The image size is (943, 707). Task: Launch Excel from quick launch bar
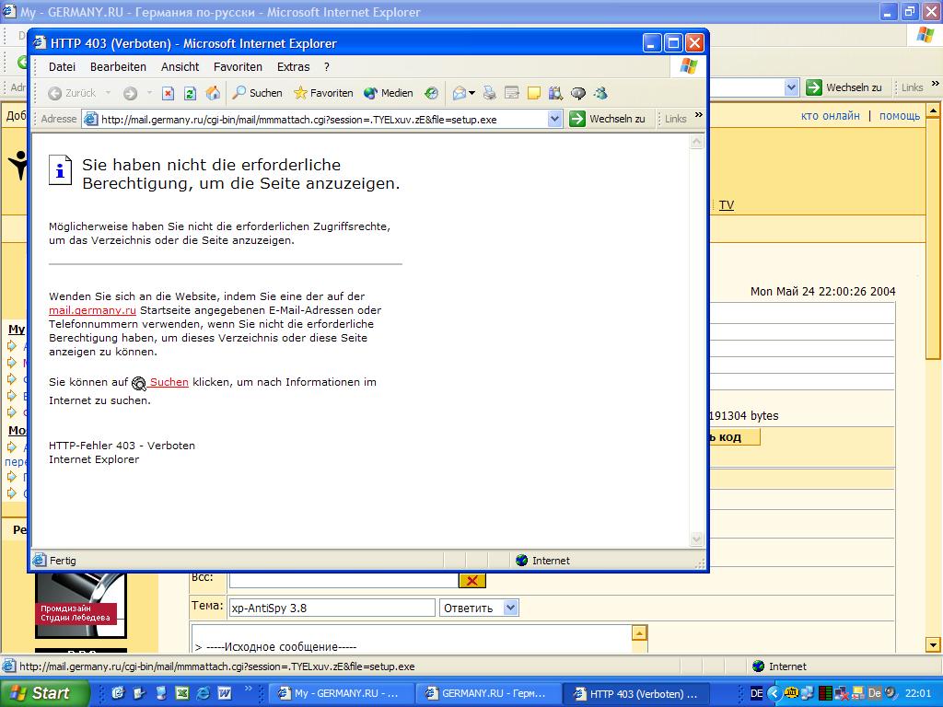(181, 693)
